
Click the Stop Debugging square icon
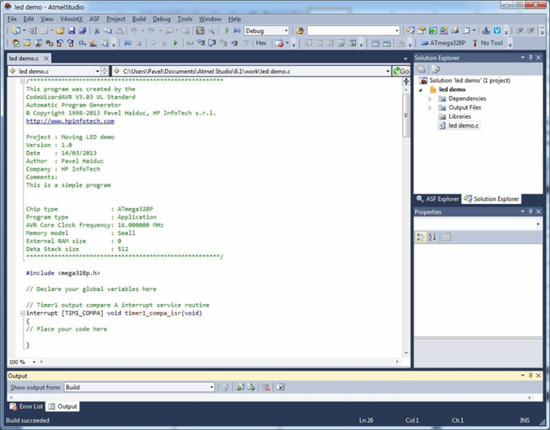pyautogui.click(x=139, y=43)
